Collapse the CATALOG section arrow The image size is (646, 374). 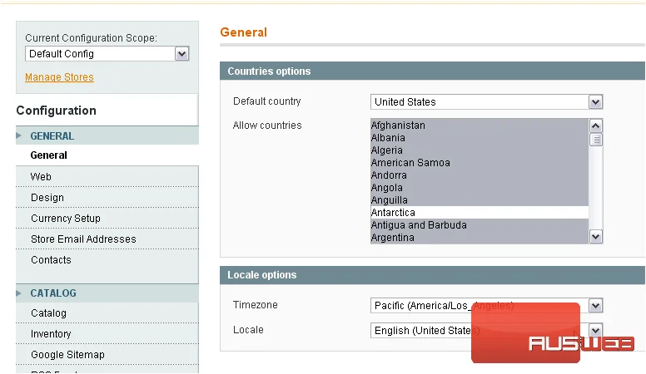18,293
